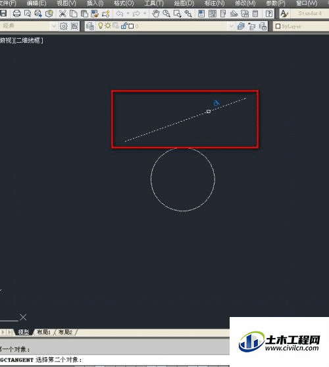The width and height of the screenshot is (329, 367).
Task: Switch to the 布局1 tab
Action: [x=43, y=332]
